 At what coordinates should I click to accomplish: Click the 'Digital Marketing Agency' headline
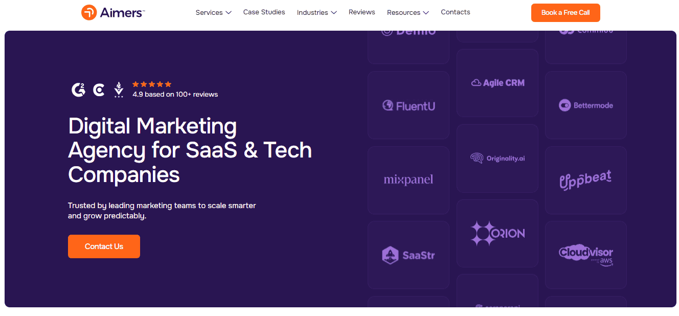pos(190,150)
